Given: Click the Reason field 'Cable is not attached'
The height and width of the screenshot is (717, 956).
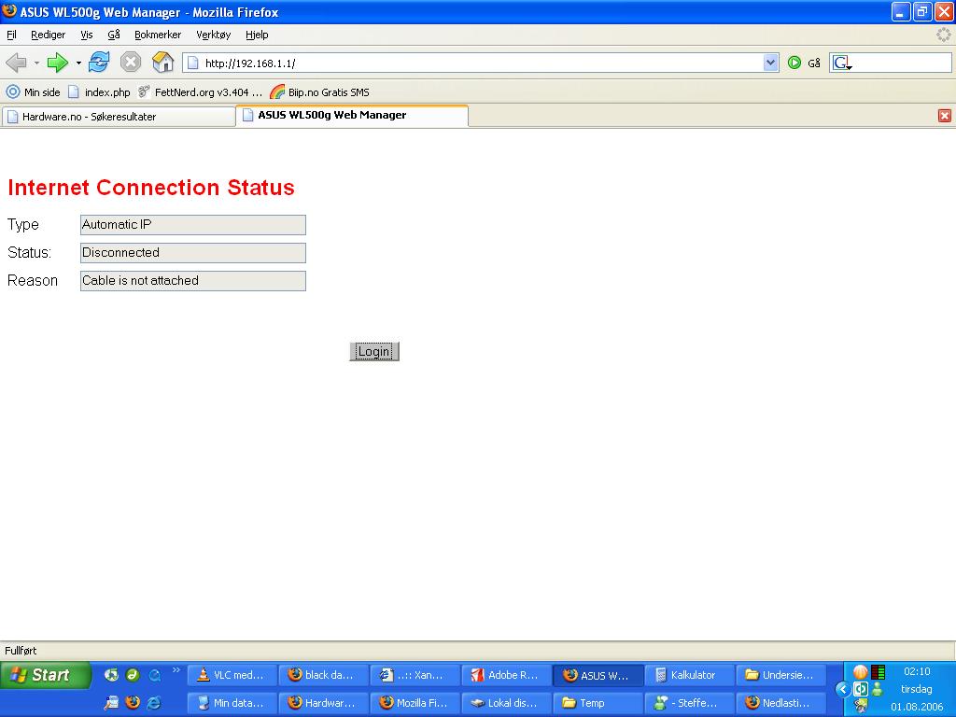Looking at the screenshot, I should click(x=192, y=280).
